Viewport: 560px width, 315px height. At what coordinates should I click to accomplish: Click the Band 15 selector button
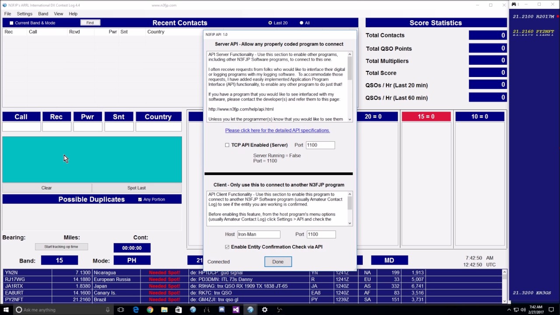[59, 260]
